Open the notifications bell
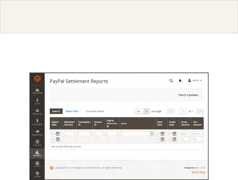238x180 pixels. (x=180, y=81)
